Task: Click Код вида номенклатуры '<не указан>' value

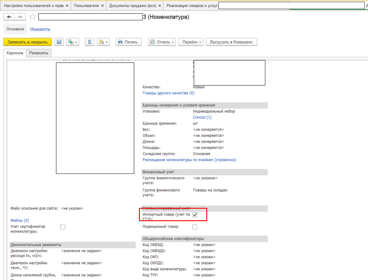Action: [x=204, y=269]
